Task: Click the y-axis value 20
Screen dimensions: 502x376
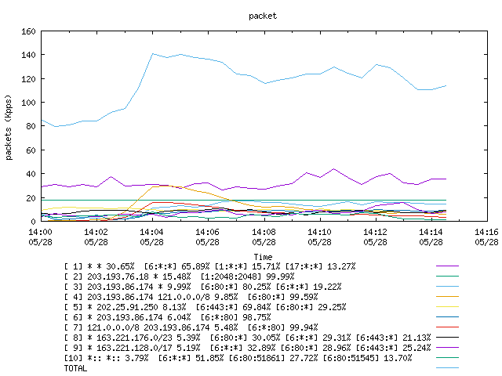Action: tap(31, 198)
